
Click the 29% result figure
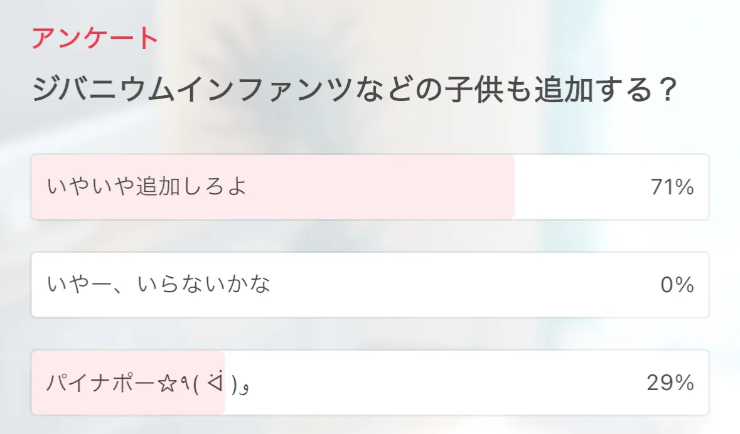(x=670, y=383)
